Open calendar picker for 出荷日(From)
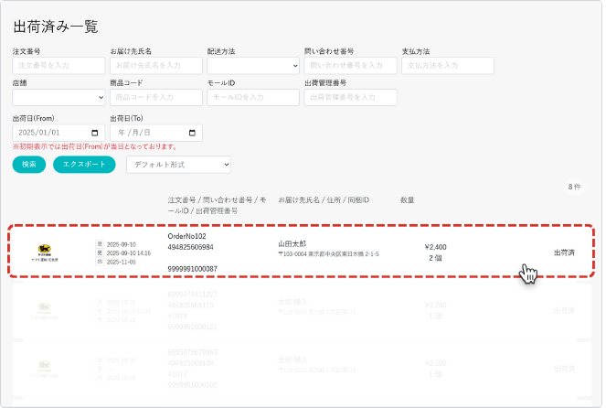 coord(96,132)
